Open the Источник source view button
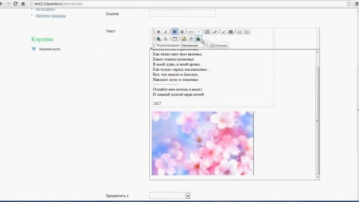The height and width of the screenshot is (202, 359). click(219, 45)
